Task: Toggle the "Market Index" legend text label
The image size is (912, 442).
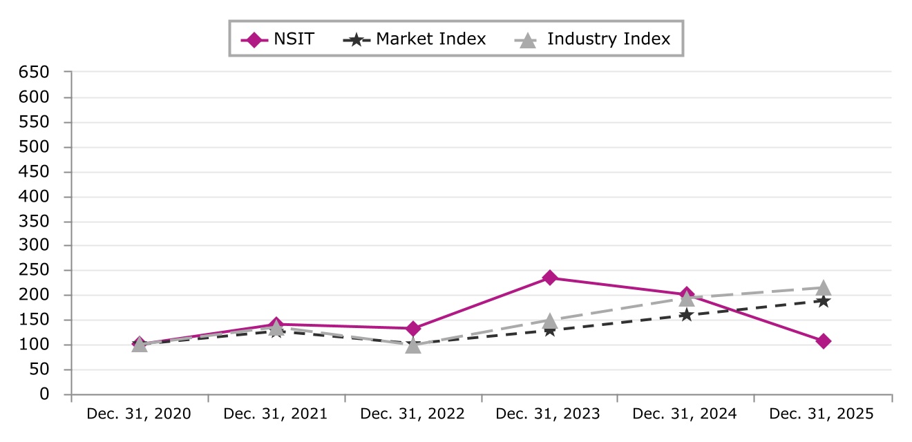Action: coord(430,39)
